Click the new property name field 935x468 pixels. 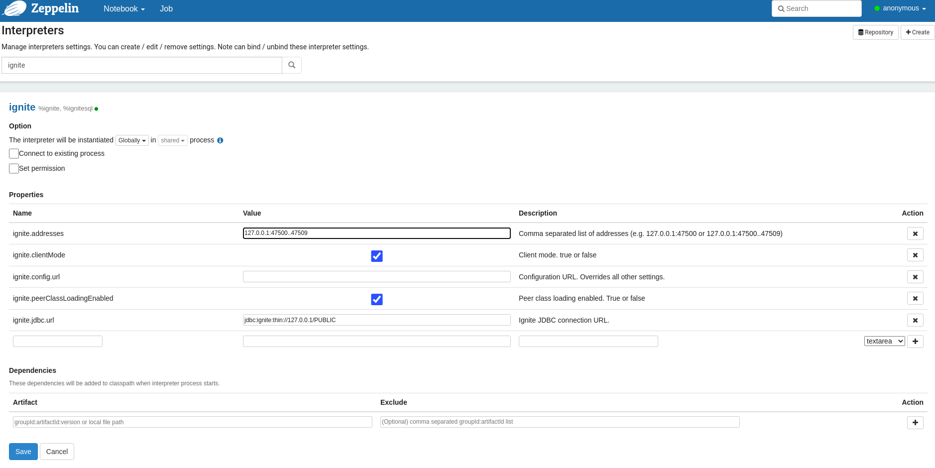(x=58, y=341)
